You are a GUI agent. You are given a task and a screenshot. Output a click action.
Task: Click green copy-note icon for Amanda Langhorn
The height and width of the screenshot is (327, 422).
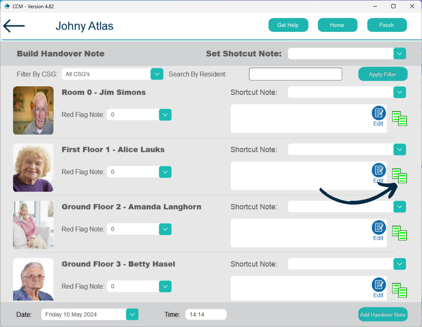point(399,233)
